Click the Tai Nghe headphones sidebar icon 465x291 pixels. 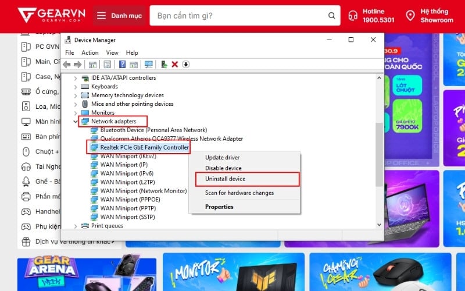[x=26, y=166]
